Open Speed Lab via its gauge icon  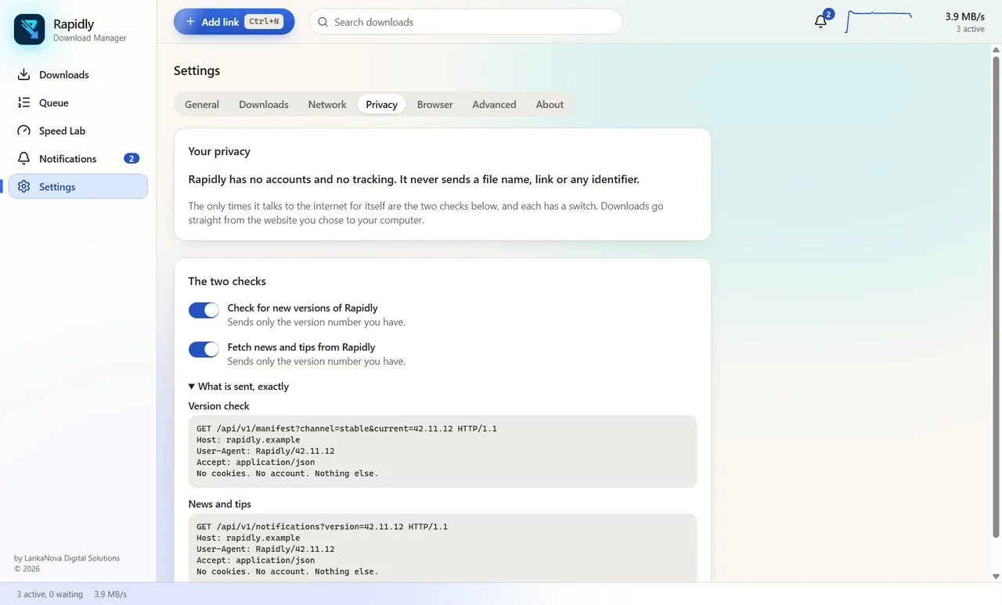coord(24,131)
